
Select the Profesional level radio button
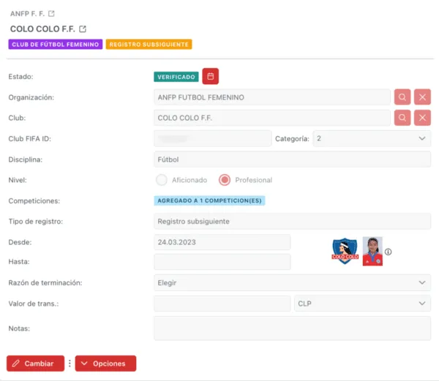point(225,180)
